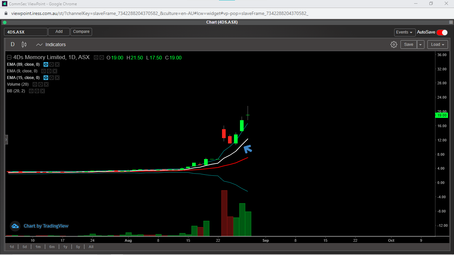Click the Add button

click(x=59, y=32)
